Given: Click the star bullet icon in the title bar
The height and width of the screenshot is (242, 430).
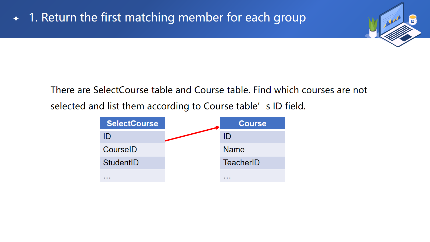Looking at the screenshot, I should coord(16,18).
